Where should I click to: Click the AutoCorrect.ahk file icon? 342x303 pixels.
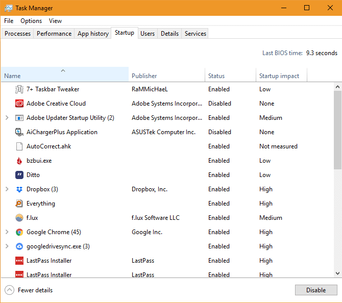(19, 146)
